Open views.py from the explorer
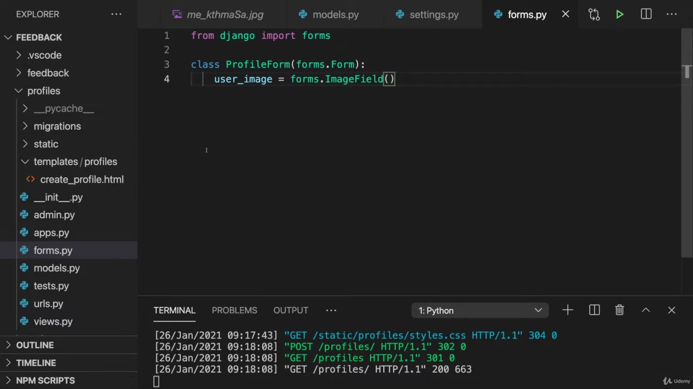Image resolution: width=693 pixels, height=389 pixels. [53, 321]
